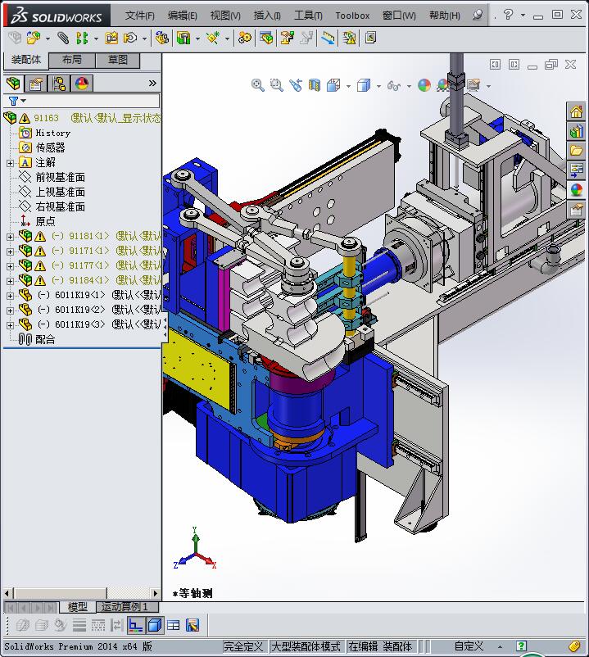
Task: Expand the 91181<1> subassembly
Action: pos(10,237)
